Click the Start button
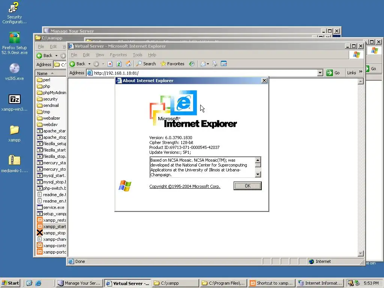 [x=10, y=283]
